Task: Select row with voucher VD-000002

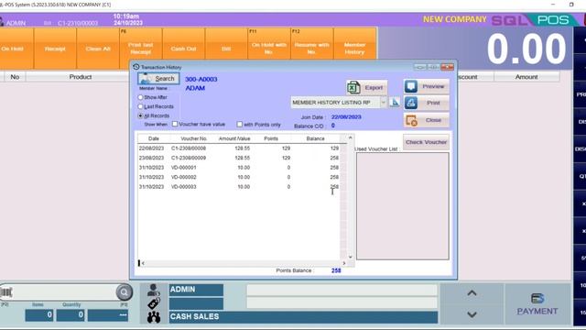Action: point(239,177)
